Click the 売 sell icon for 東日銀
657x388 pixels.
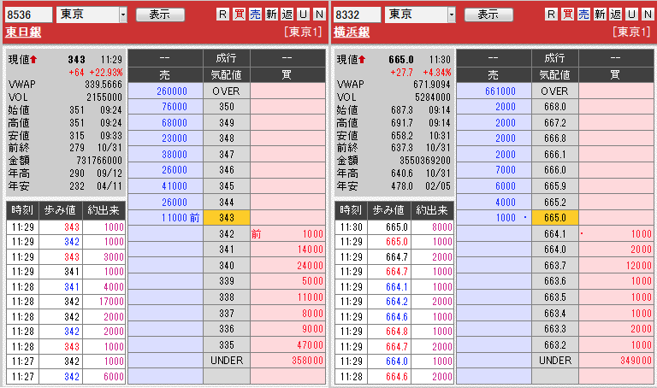click(255, 15)
